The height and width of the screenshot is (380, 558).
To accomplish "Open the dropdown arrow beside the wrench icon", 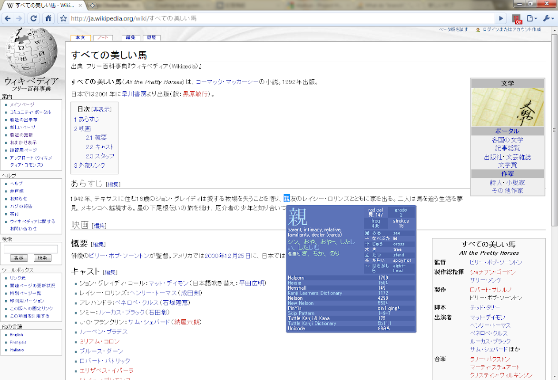I will [x=552, y=19].
